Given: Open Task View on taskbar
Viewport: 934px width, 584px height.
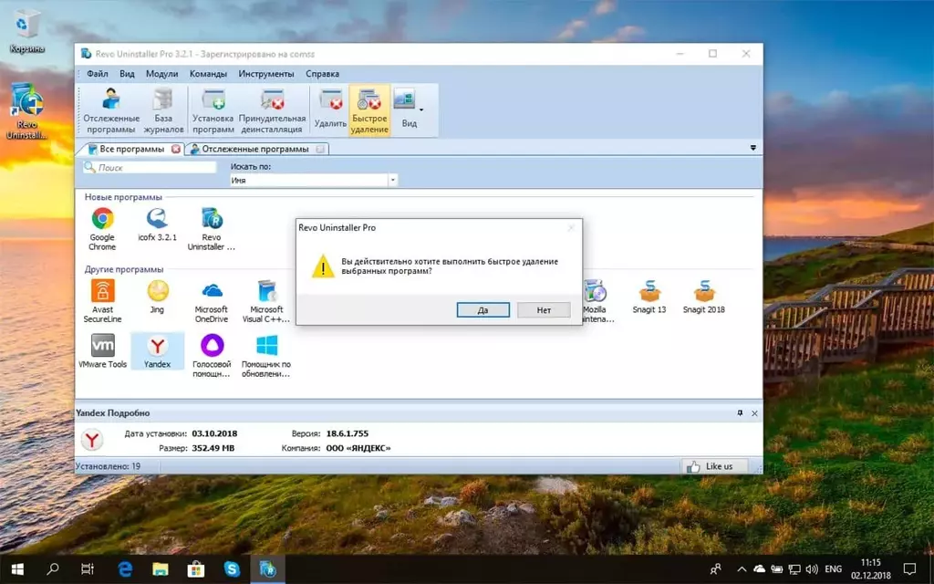Looking at the screenshot, I should tap(88, 569).
